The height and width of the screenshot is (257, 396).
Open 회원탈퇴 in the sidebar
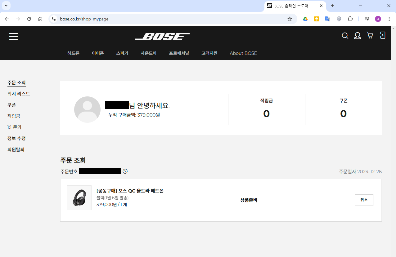16,149
